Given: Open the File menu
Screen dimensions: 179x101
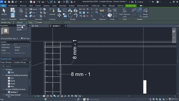Looking at the screenshot, I should [x=3, y=6].
